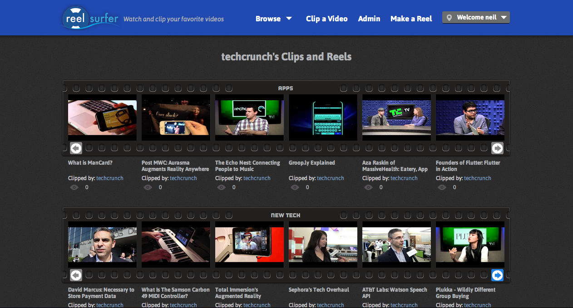
Task: Click eye views icon under What is ManCard
Action: point(74,187)
